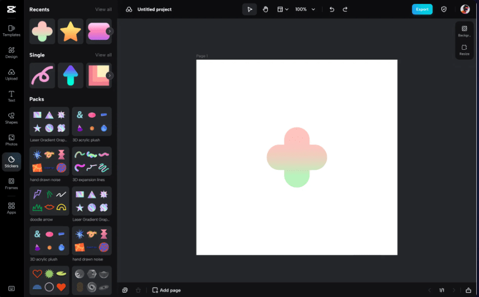Click View all next to Single
This screenshot has width=479, height=297.
[x=103, y=55]
